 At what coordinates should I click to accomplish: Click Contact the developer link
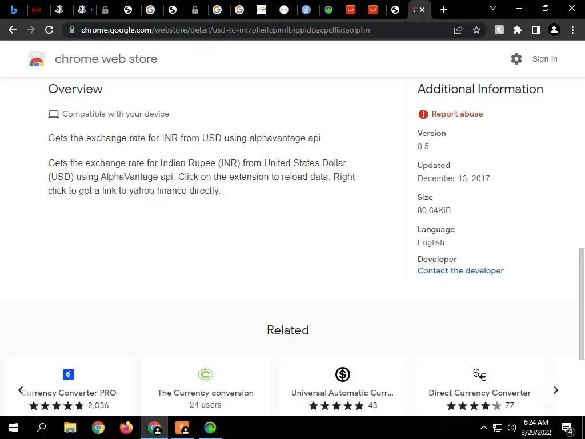pyautogui.click(x=460, y=270)
